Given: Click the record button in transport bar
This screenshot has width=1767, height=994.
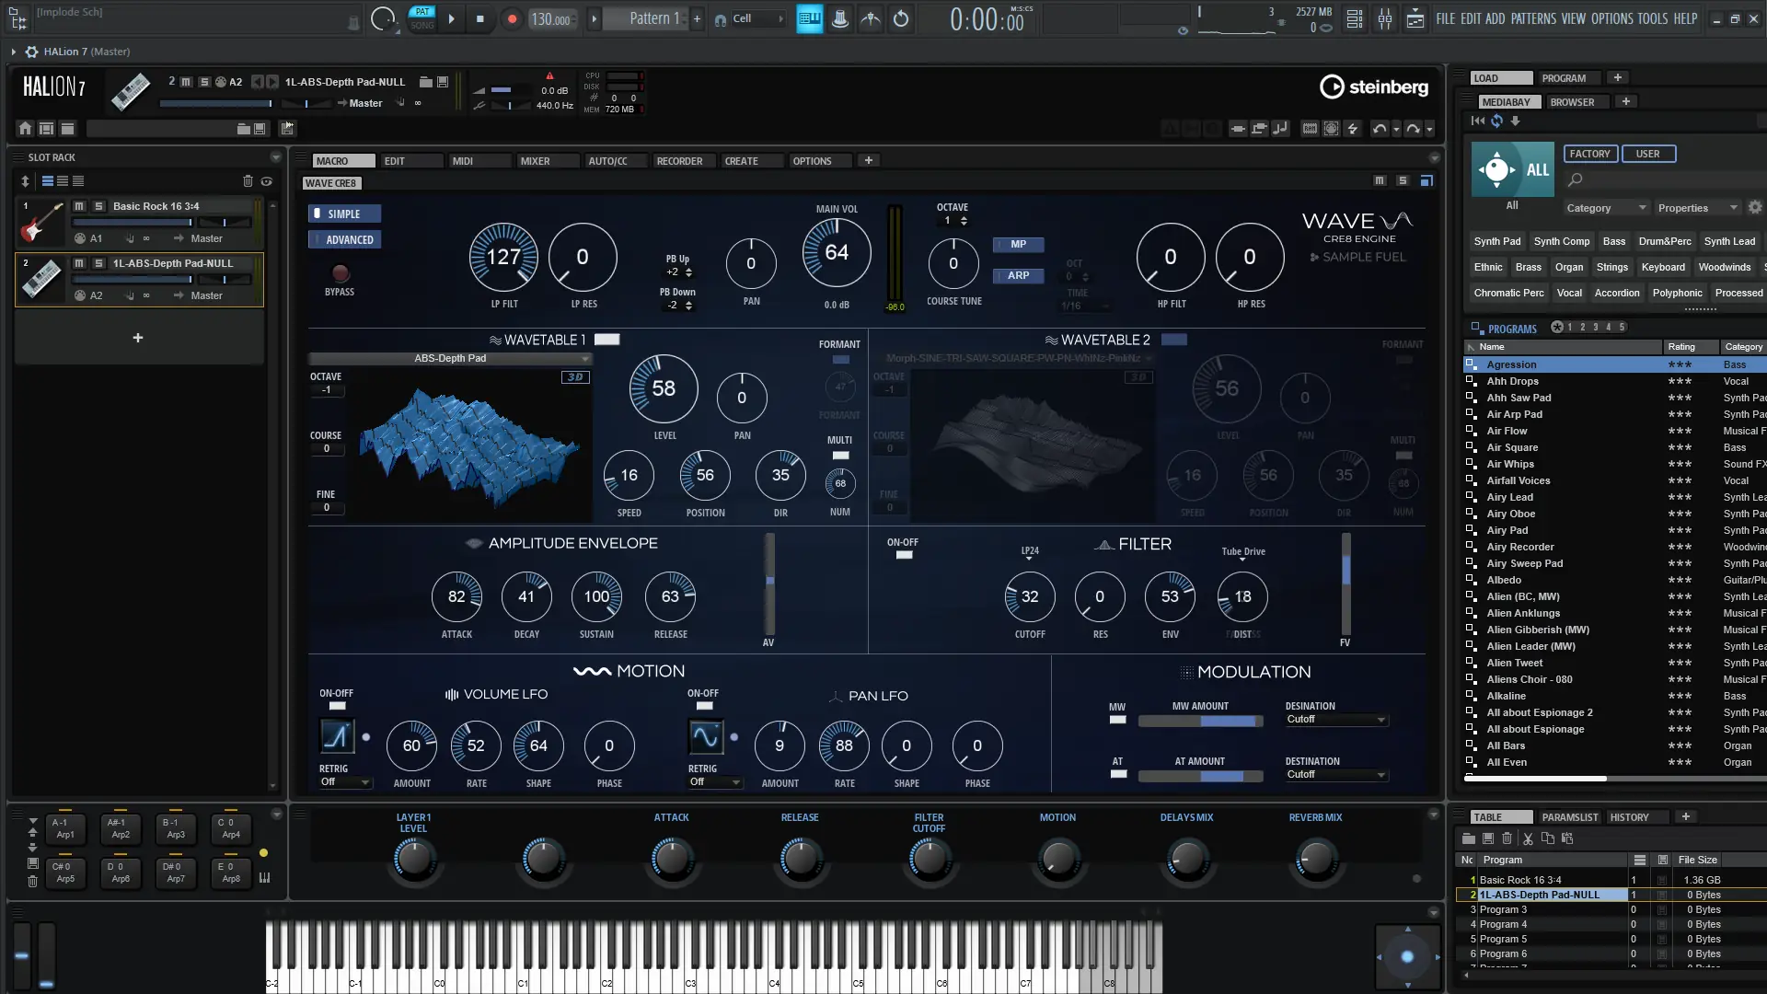Looking at the screenshot, I should pyautogui.click(x=512, y=18).
